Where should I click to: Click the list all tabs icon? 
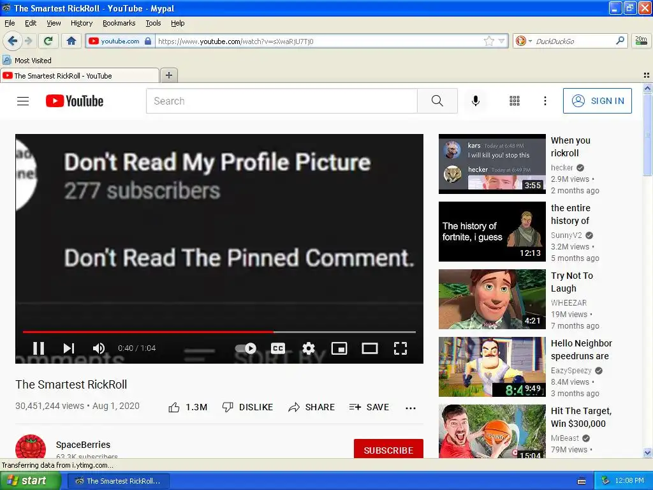[x=647, y=75]
